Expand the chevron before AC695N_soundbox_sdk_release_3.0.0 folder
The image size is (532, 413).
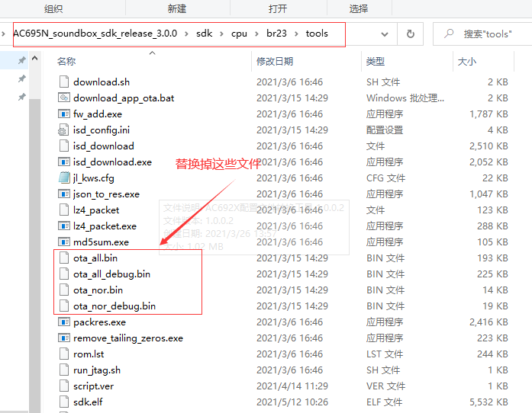click(x=3, y=34)
